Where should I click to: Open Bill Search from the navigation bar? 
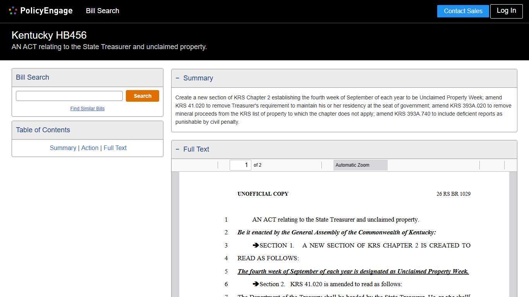102,11
